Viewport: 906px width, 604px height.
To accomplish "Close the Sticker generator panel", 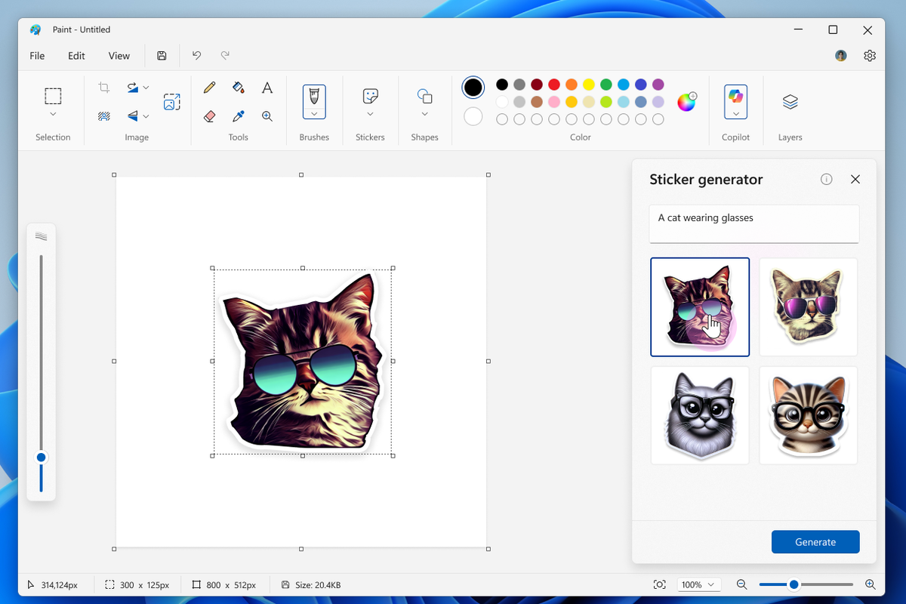I will pyautogui.click(x=855, y=180).
